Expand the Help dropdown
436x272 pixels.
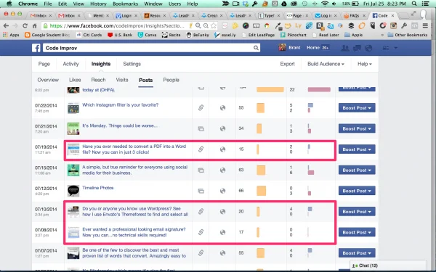click(x=365, y=64)
